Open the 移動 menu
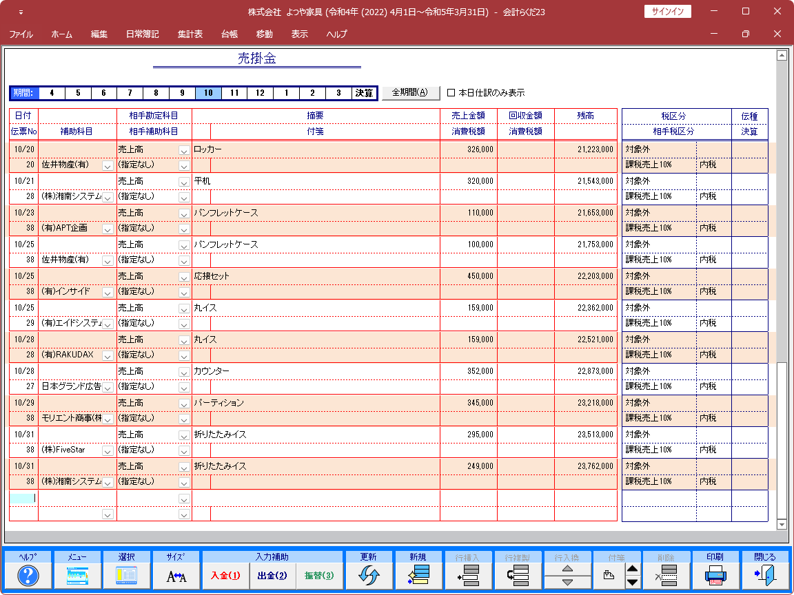The width and height of the screenshot is (794, 595). pos(265,34)
